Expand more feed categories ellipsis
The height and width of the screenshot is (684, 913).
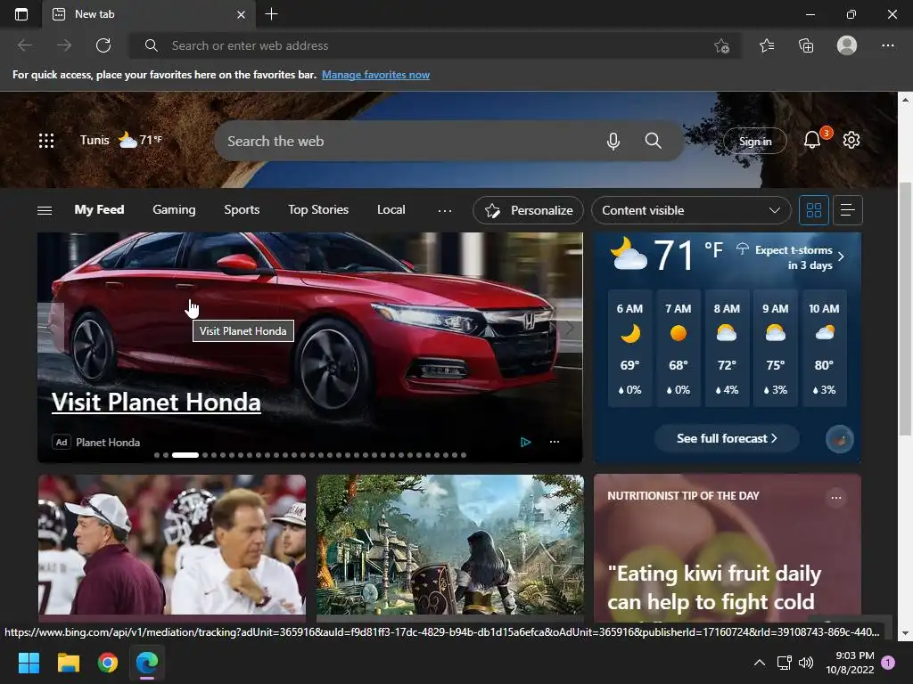click(x=445, y=210)
